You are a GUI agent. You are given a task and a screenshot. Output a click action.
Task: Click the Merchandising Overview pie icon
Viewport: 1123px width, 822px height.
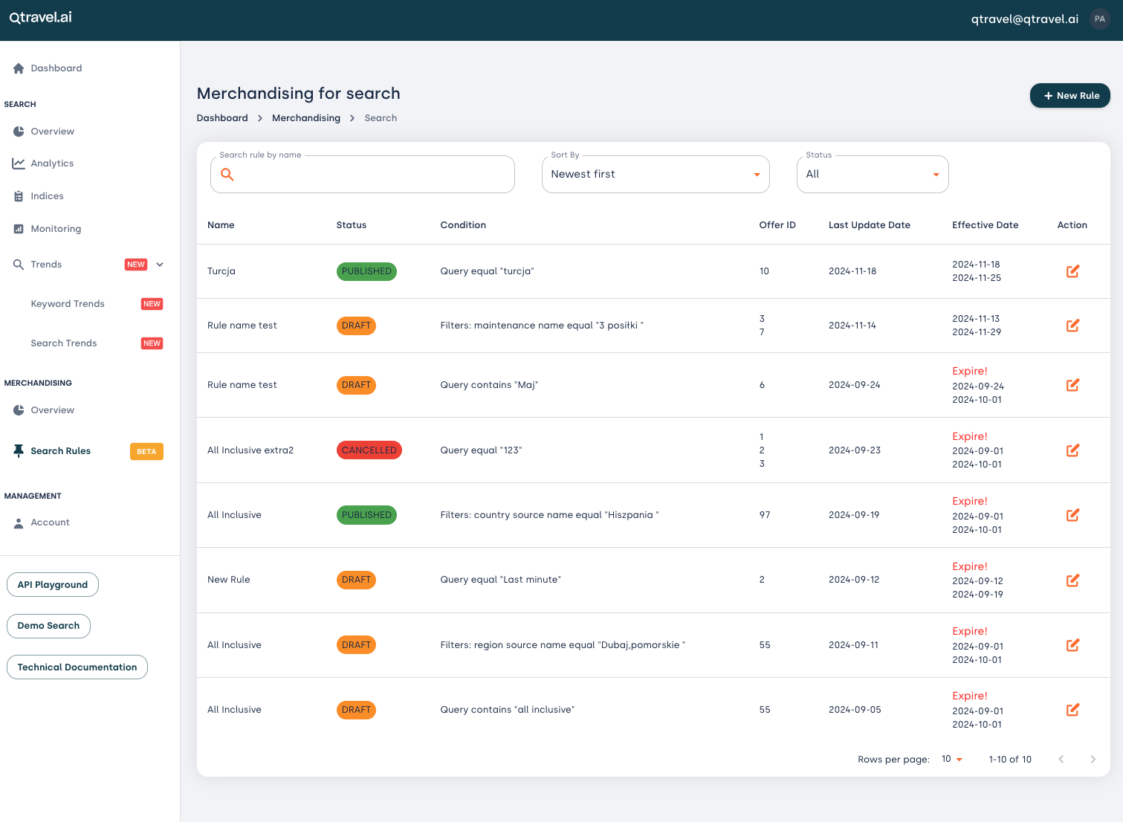[19, 410]
